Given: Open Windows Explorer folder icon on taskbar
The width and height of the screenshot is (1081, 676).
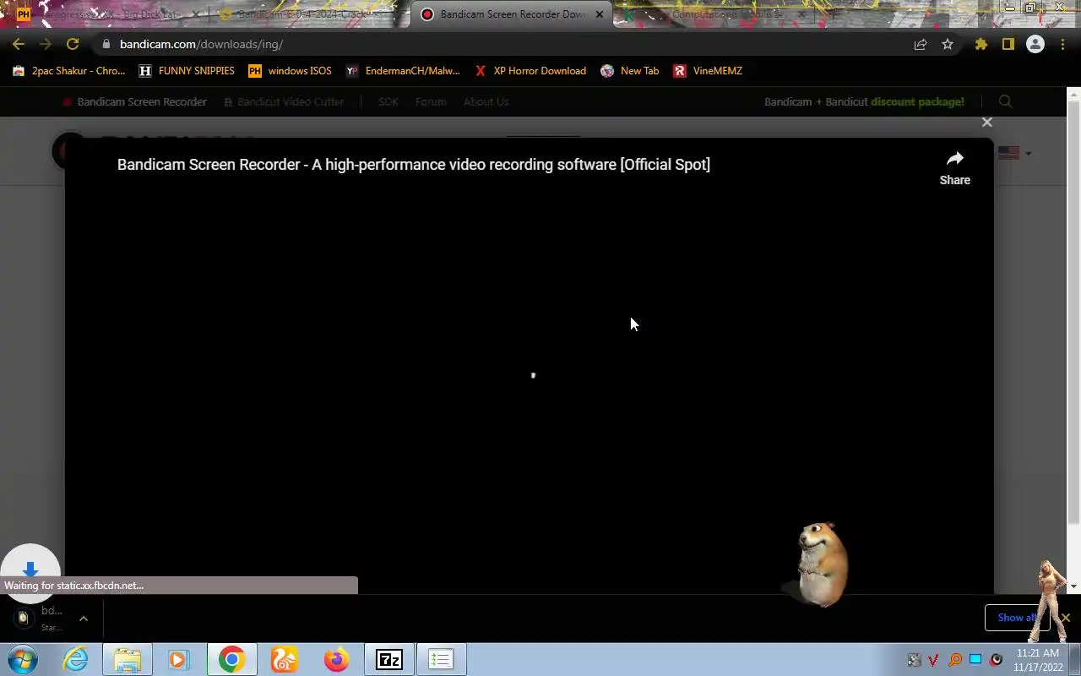Looking at the screenshot, I should coord(128,659).
